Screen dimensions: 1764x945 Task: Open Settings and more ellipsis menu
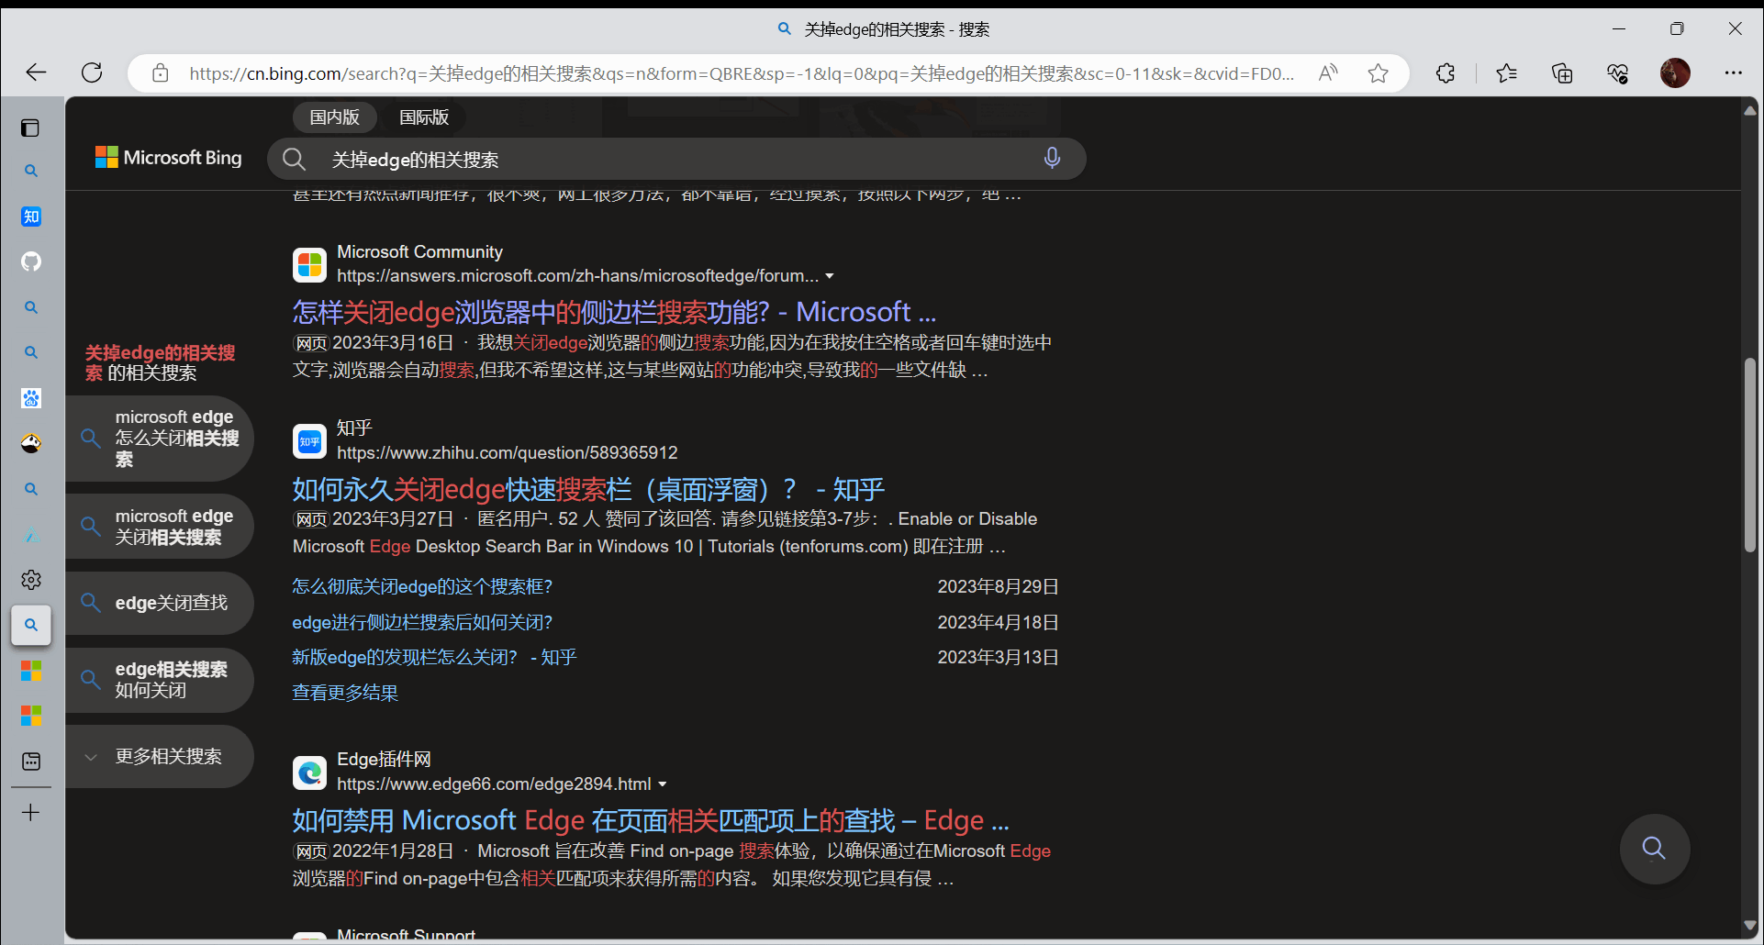point(1733,73)
